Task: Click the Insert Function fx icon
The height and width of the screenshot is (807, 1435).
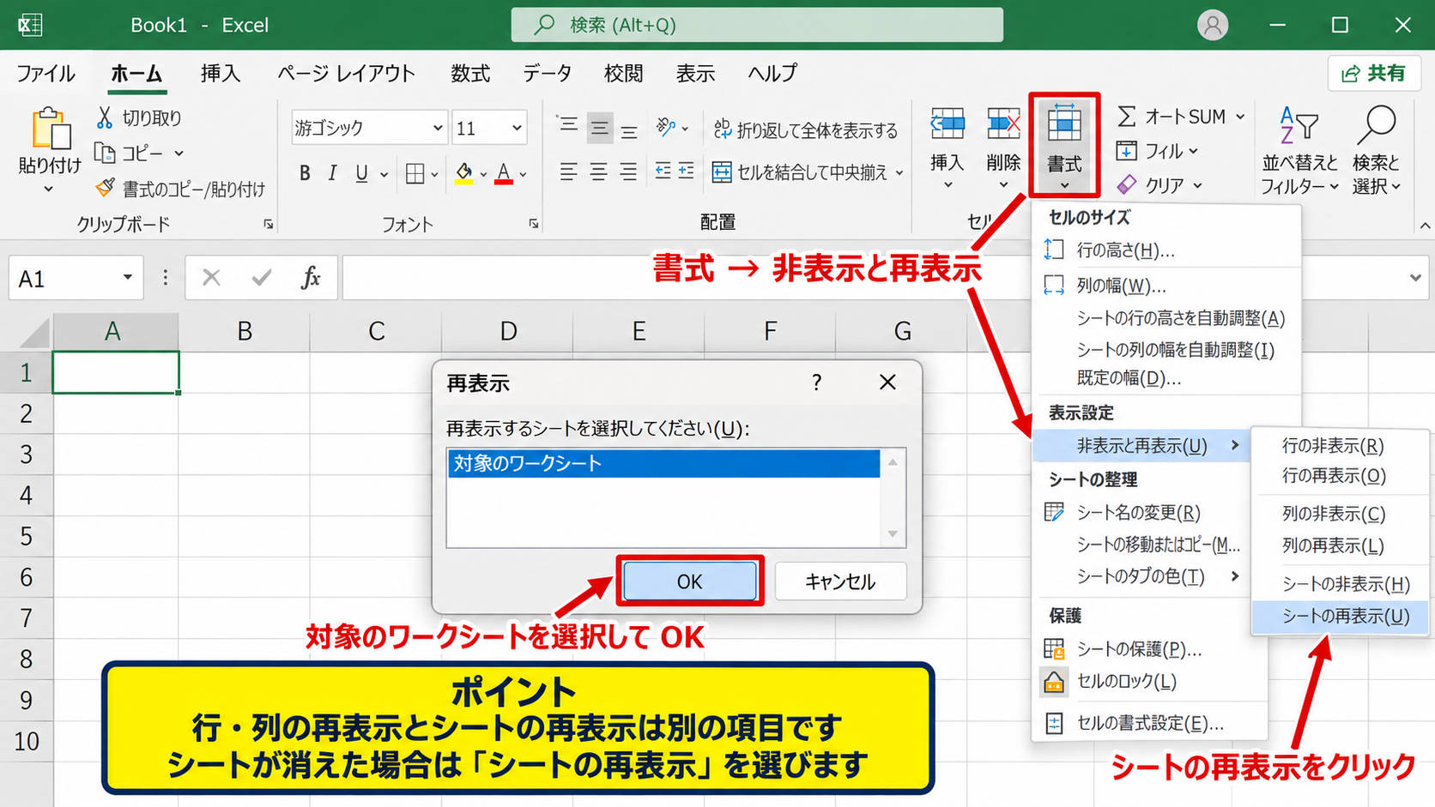Action: [x=310, y=278]
